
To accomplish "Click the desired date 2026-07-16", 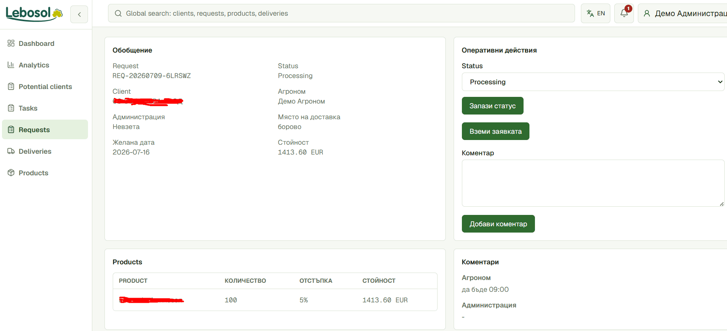I will click(131, 152).
